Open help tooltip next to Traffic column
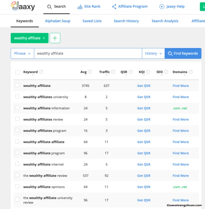This screenshot has height=209, width=205. [113, 72]
